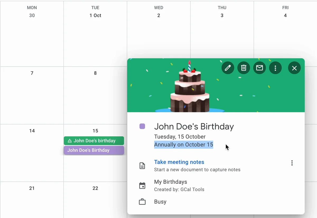Click the pencil edit event icon

coord(228,68)
